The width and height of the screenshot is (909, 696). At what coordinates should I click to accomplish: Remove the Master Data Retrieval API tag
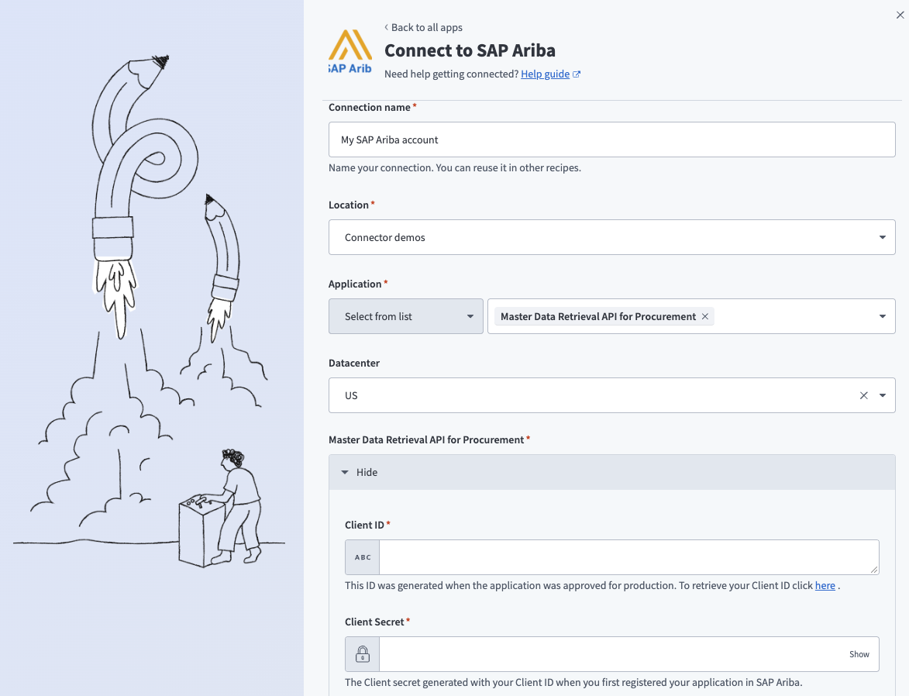pyautogui.click(x=704, y=316)
